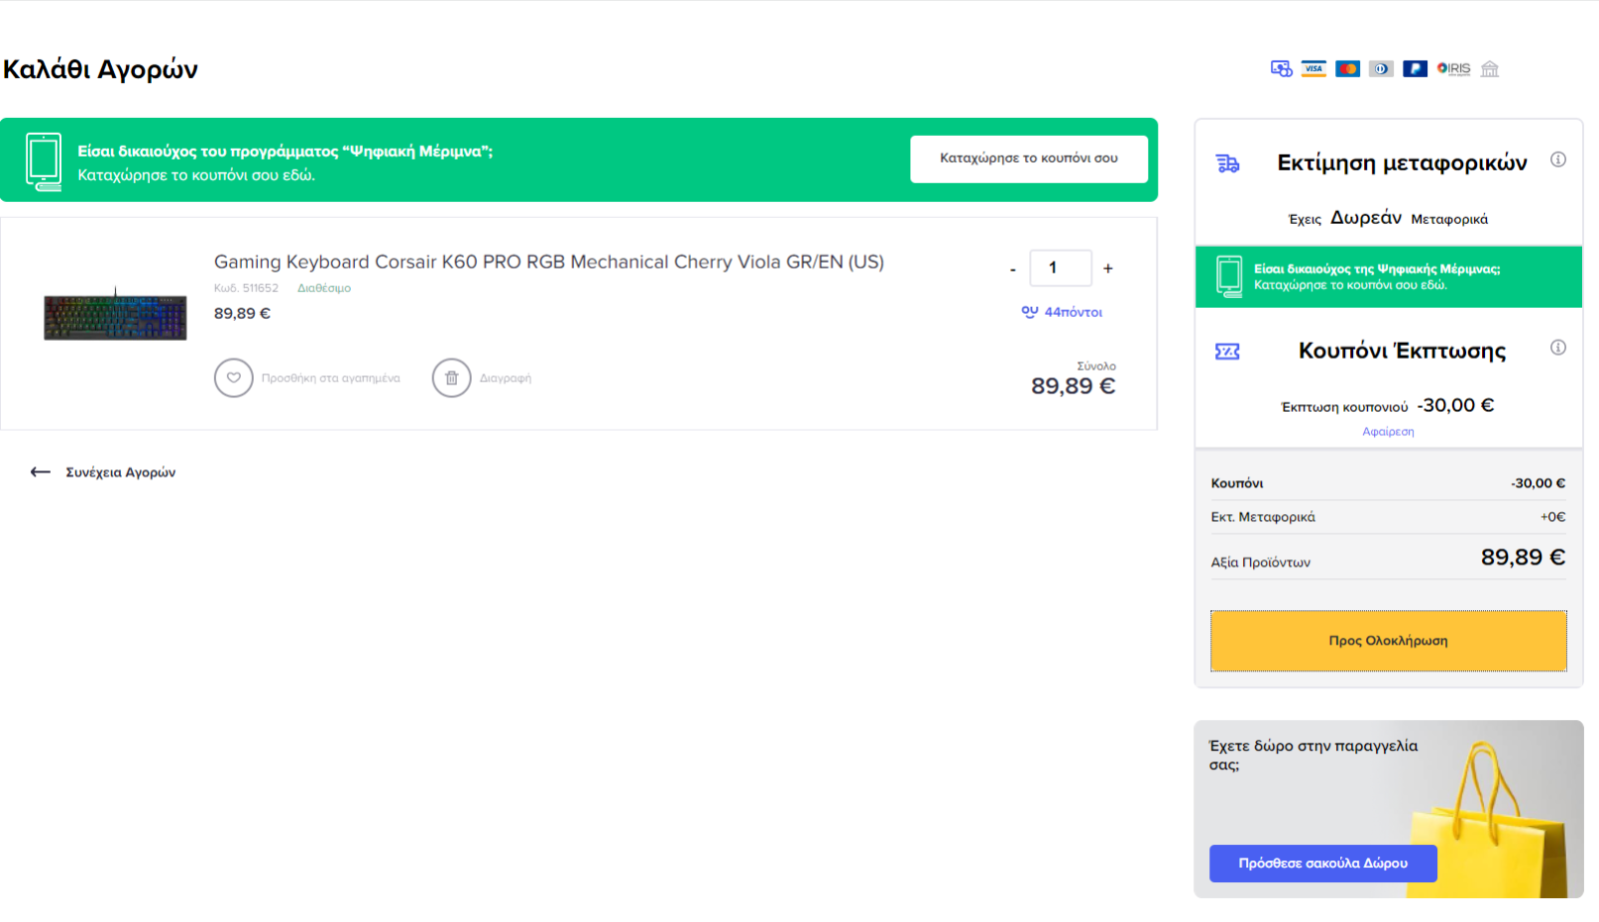Open the Corsair K60 PRO keyboard thumbnail
Viewport: 1599px width, 922px height.
click(115, 315)
